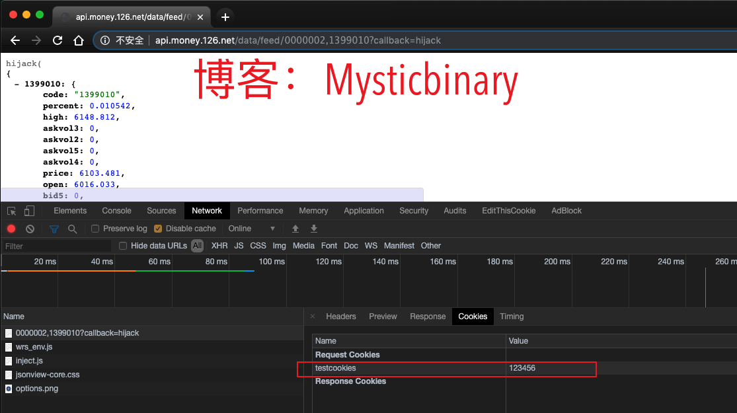This screenshot has height=413, width=737.
Task: Uncheck the Disable cache checkbox
Action: 158,229
